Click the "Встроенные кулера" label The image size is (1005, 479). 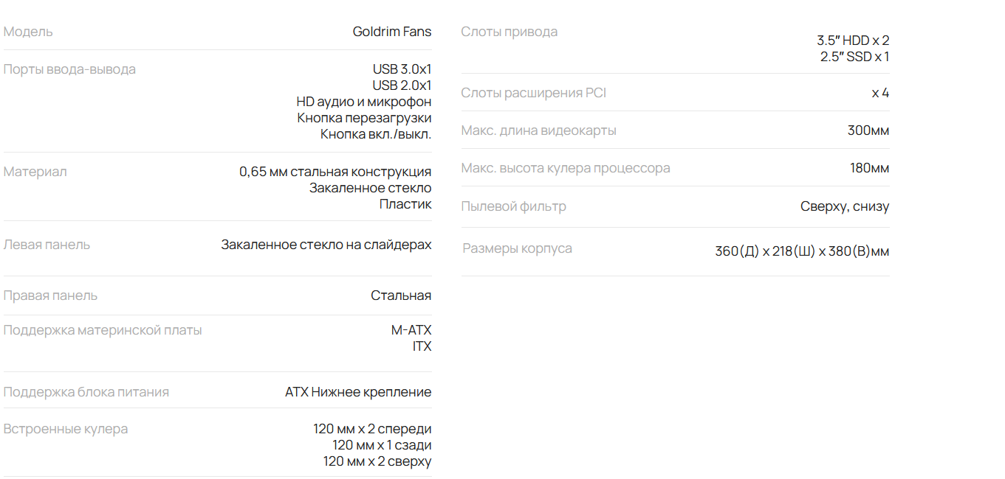pos(66,429)
